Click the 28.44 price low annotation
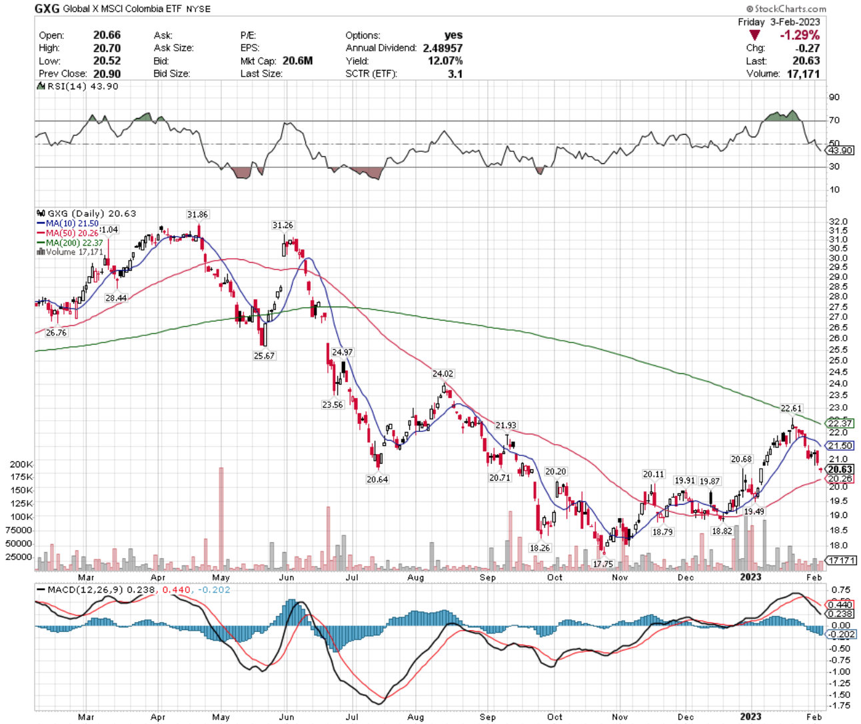Image resolution: width=861 pixels, height=724 pixels. 116,298
